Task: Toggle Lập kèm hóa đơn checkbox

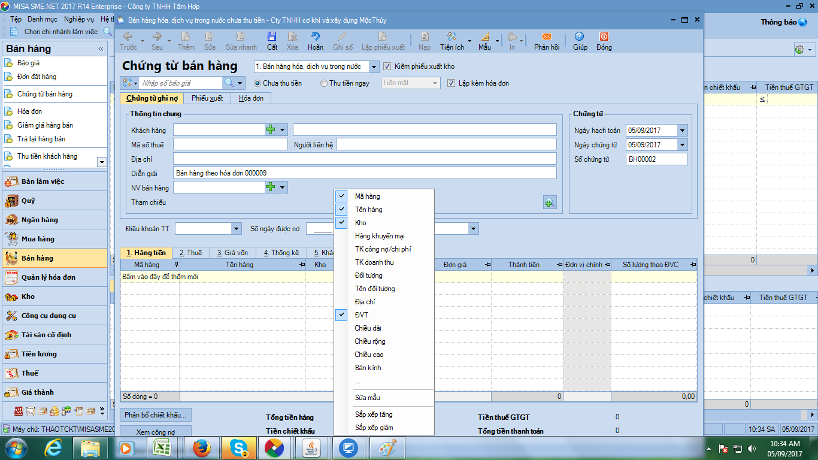Action: pyautogui.click(x=452, y=83)
